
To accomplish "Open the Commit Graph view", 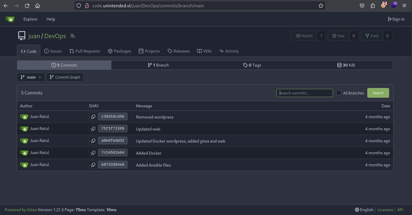I will (65, 77).
